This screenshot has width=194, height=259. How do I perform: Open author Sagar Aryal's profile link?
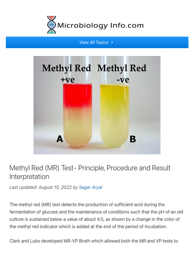click(90, 187)
